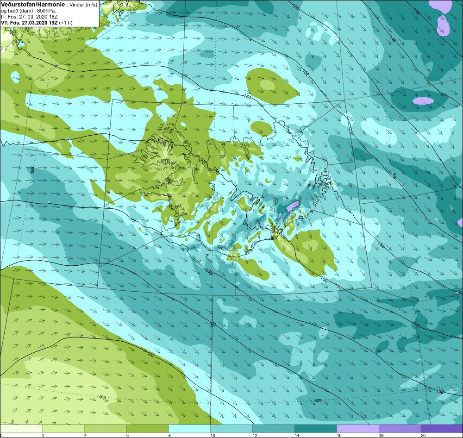
Task: Click the '150' height contour label
Action: coord(295,6)
